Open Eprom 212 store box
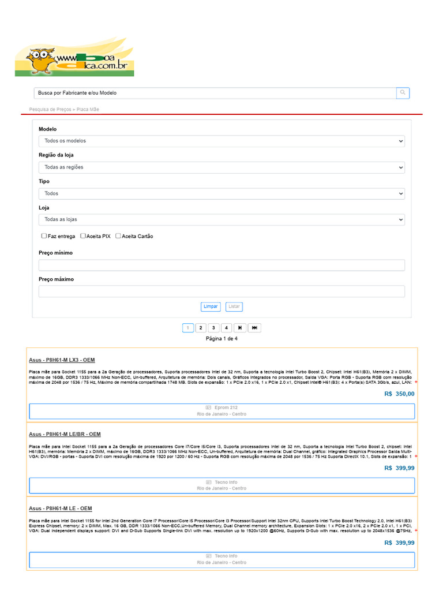The height and width of the screenshot is (591, 443). point(222,411)
